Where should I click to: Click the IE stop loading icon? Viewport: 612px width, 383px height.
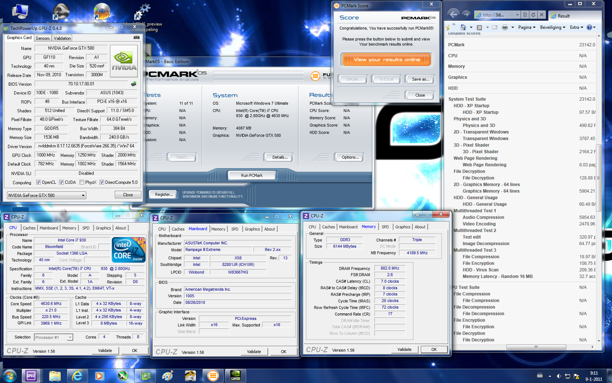(x=541, y=15)
